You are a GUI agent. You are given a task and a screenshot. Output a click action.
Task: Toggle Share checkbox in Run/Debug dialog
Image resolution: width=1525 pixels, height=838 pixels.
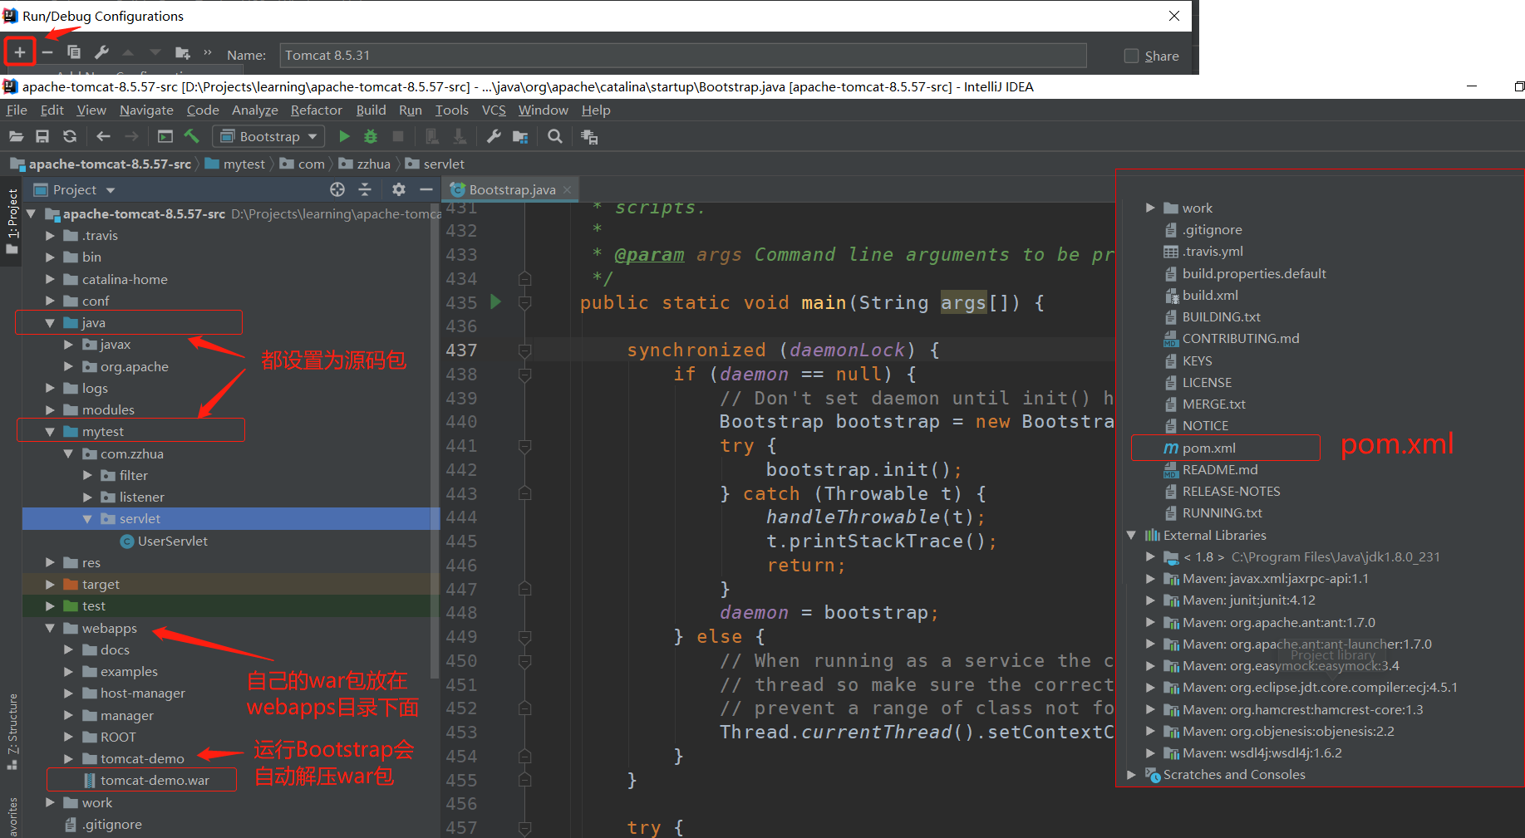tap(1131, 56)
